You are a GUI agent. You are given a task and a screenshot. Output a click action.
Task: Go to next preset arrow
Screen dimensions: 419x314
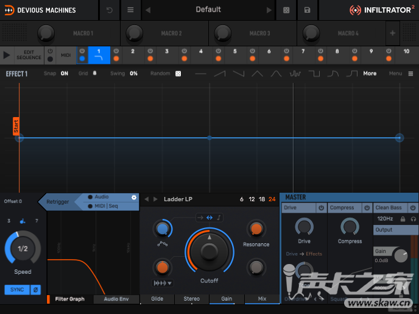tap(269, 10)
